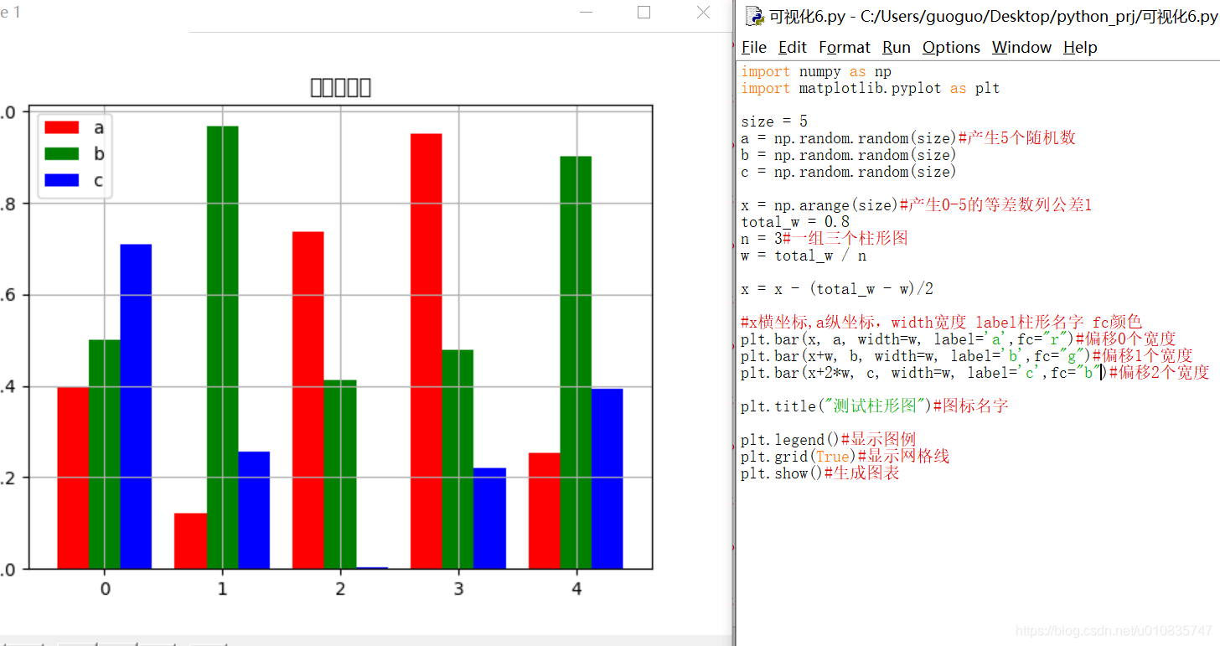Click the 'w = total_w / n' line
Screen dimensions: 1220x646
point(804,256)
